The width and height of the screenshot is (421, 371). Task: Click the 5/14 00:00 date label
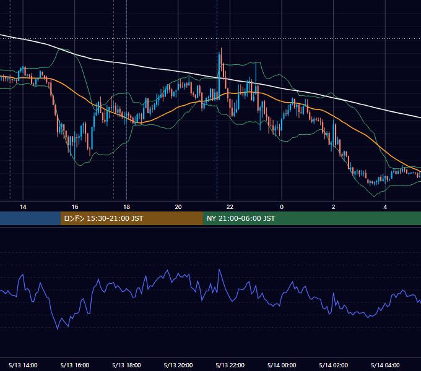point(282,365)
